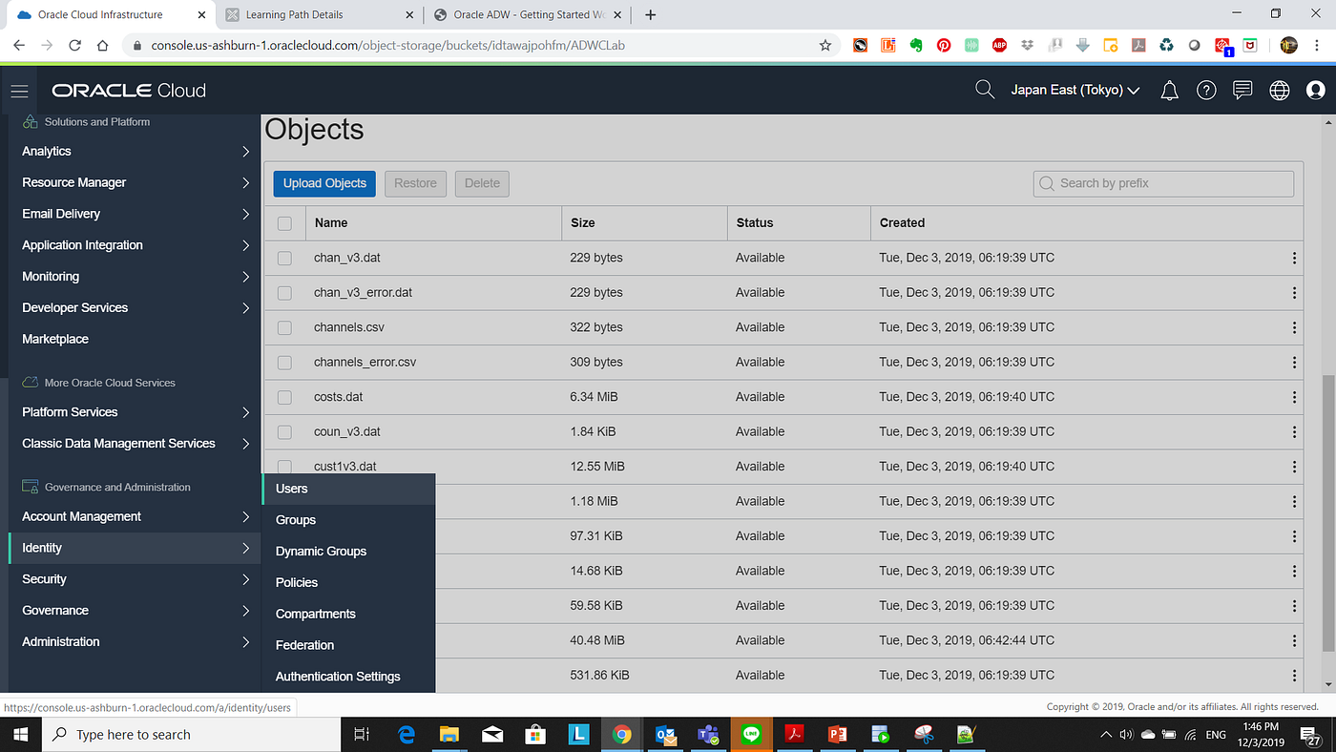1336x752 pixels.
Task: Select Authentication Settings in Identity submenu
Action: pos(348,677)
